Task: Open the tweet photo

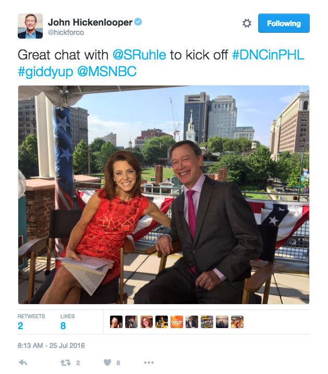Action: point(164,195)
